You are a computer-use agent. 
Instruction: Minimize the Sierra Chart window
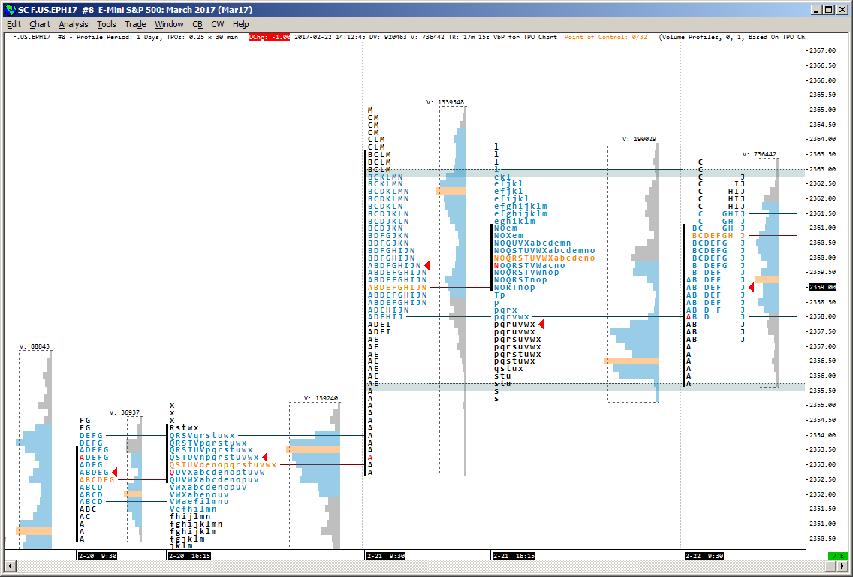[816, 10]
